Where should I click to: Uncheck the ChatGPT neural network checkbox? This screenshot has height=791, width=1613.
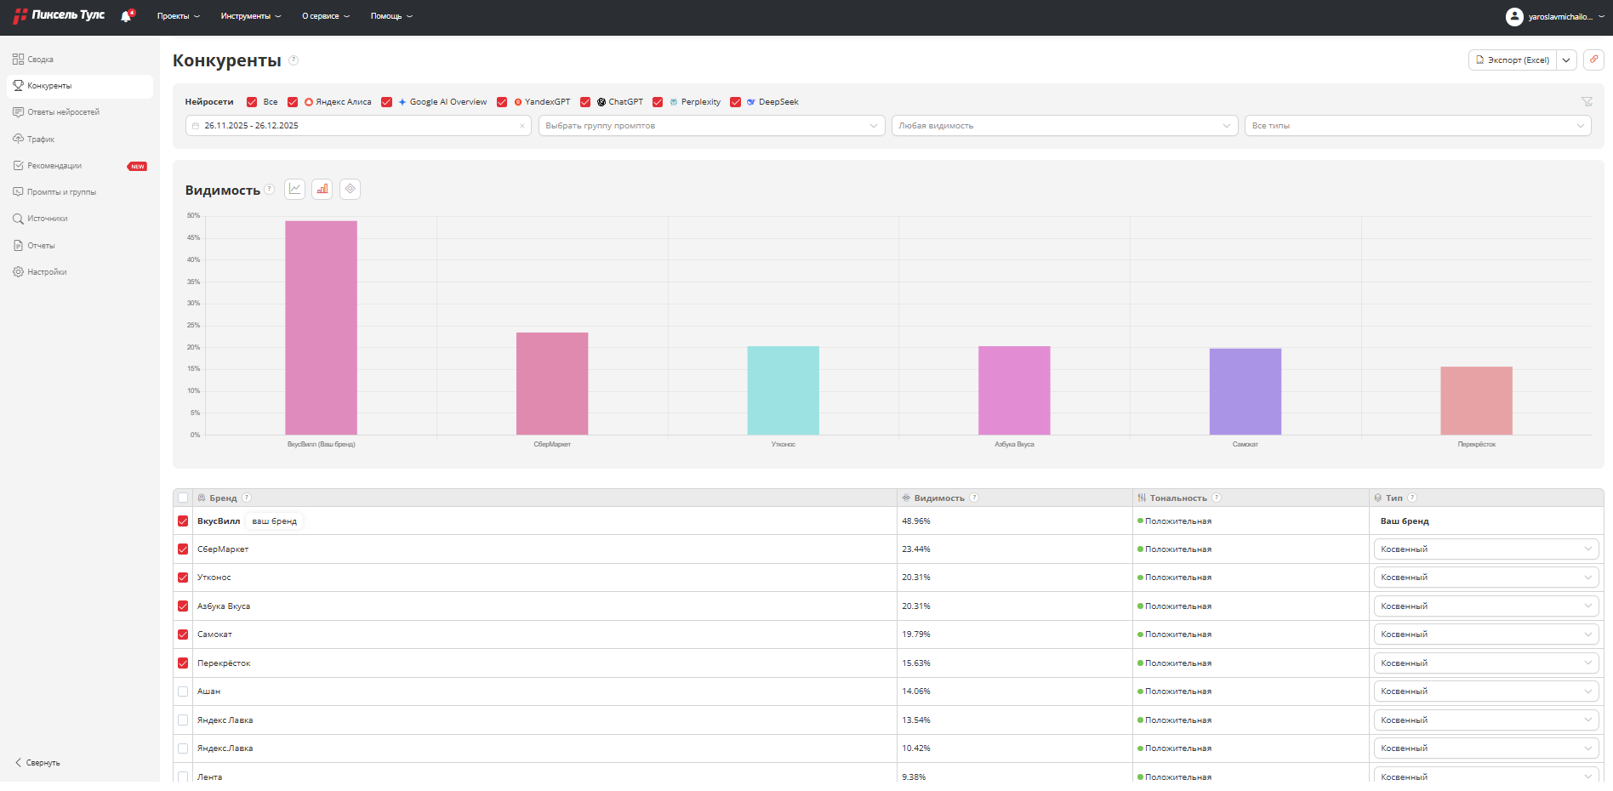(x=585, y=102)
